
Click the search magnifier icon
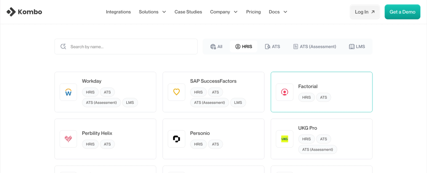click(x=63, y=46)
